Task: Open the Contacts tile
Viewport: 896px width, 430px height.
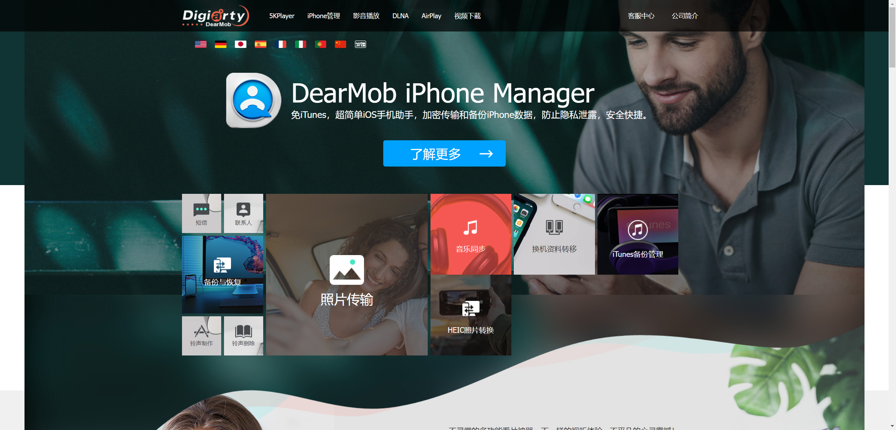Action: [243, 213]
